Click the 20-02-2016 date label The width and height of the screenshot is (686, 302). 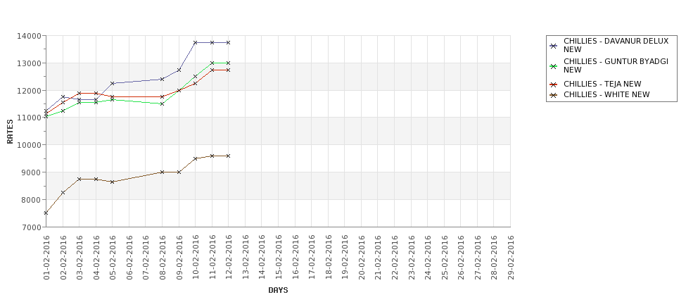[362, 258]
